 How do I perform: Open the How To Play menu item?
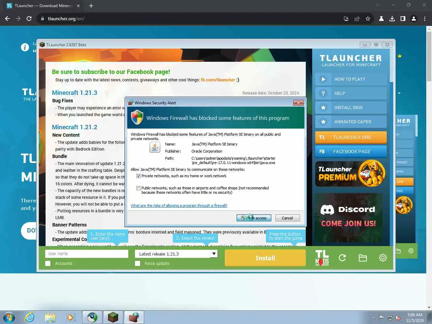[351, 79]
